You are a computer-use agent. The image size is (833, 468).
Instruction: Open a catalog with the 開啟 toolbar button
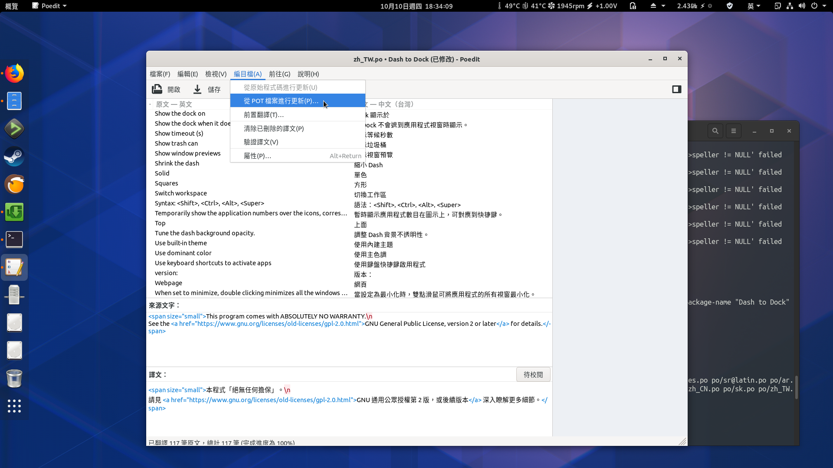(x=166, y=89)
